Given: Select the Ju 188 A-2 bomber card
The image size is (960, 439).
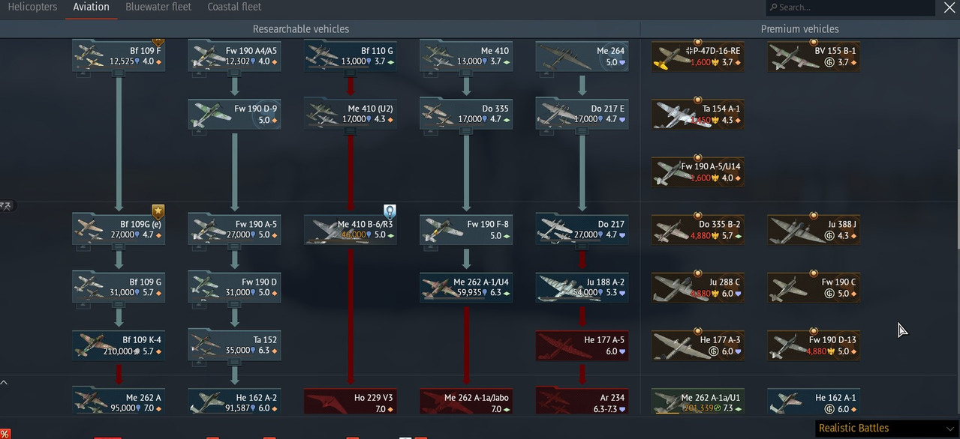Looking at the screenshot, I should (582, 287).
